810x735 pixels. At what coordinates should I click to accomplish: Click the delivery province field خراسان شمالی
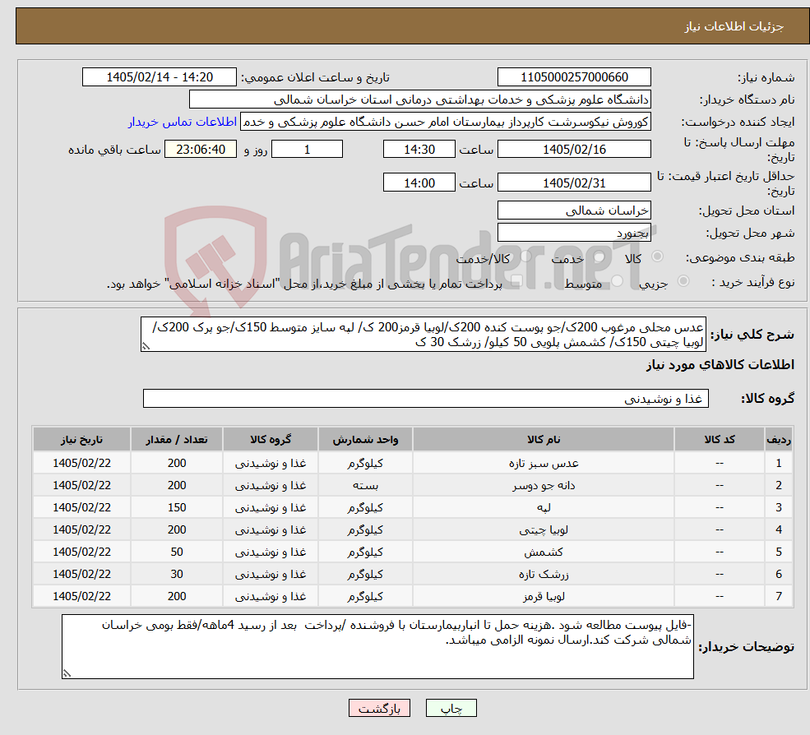coord(574,210)
